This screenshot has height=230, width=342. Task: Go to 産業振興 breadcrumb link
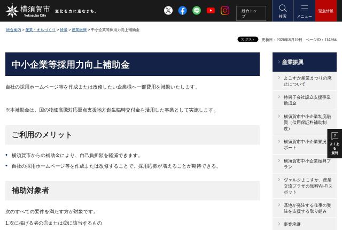(79, 29)
